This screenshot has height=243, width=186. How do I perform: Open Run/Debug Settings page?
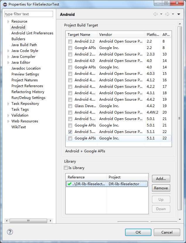[28, 98]
